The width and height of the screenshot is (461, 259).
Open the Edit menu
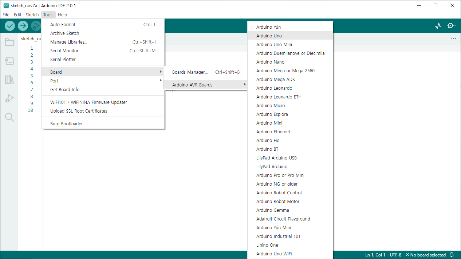pos(17,15)
